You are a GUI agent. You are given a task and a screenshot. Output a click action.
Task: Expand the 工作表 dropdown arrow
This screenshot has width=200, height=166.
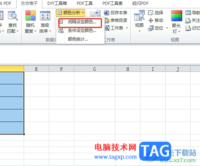tap(127, 28)
